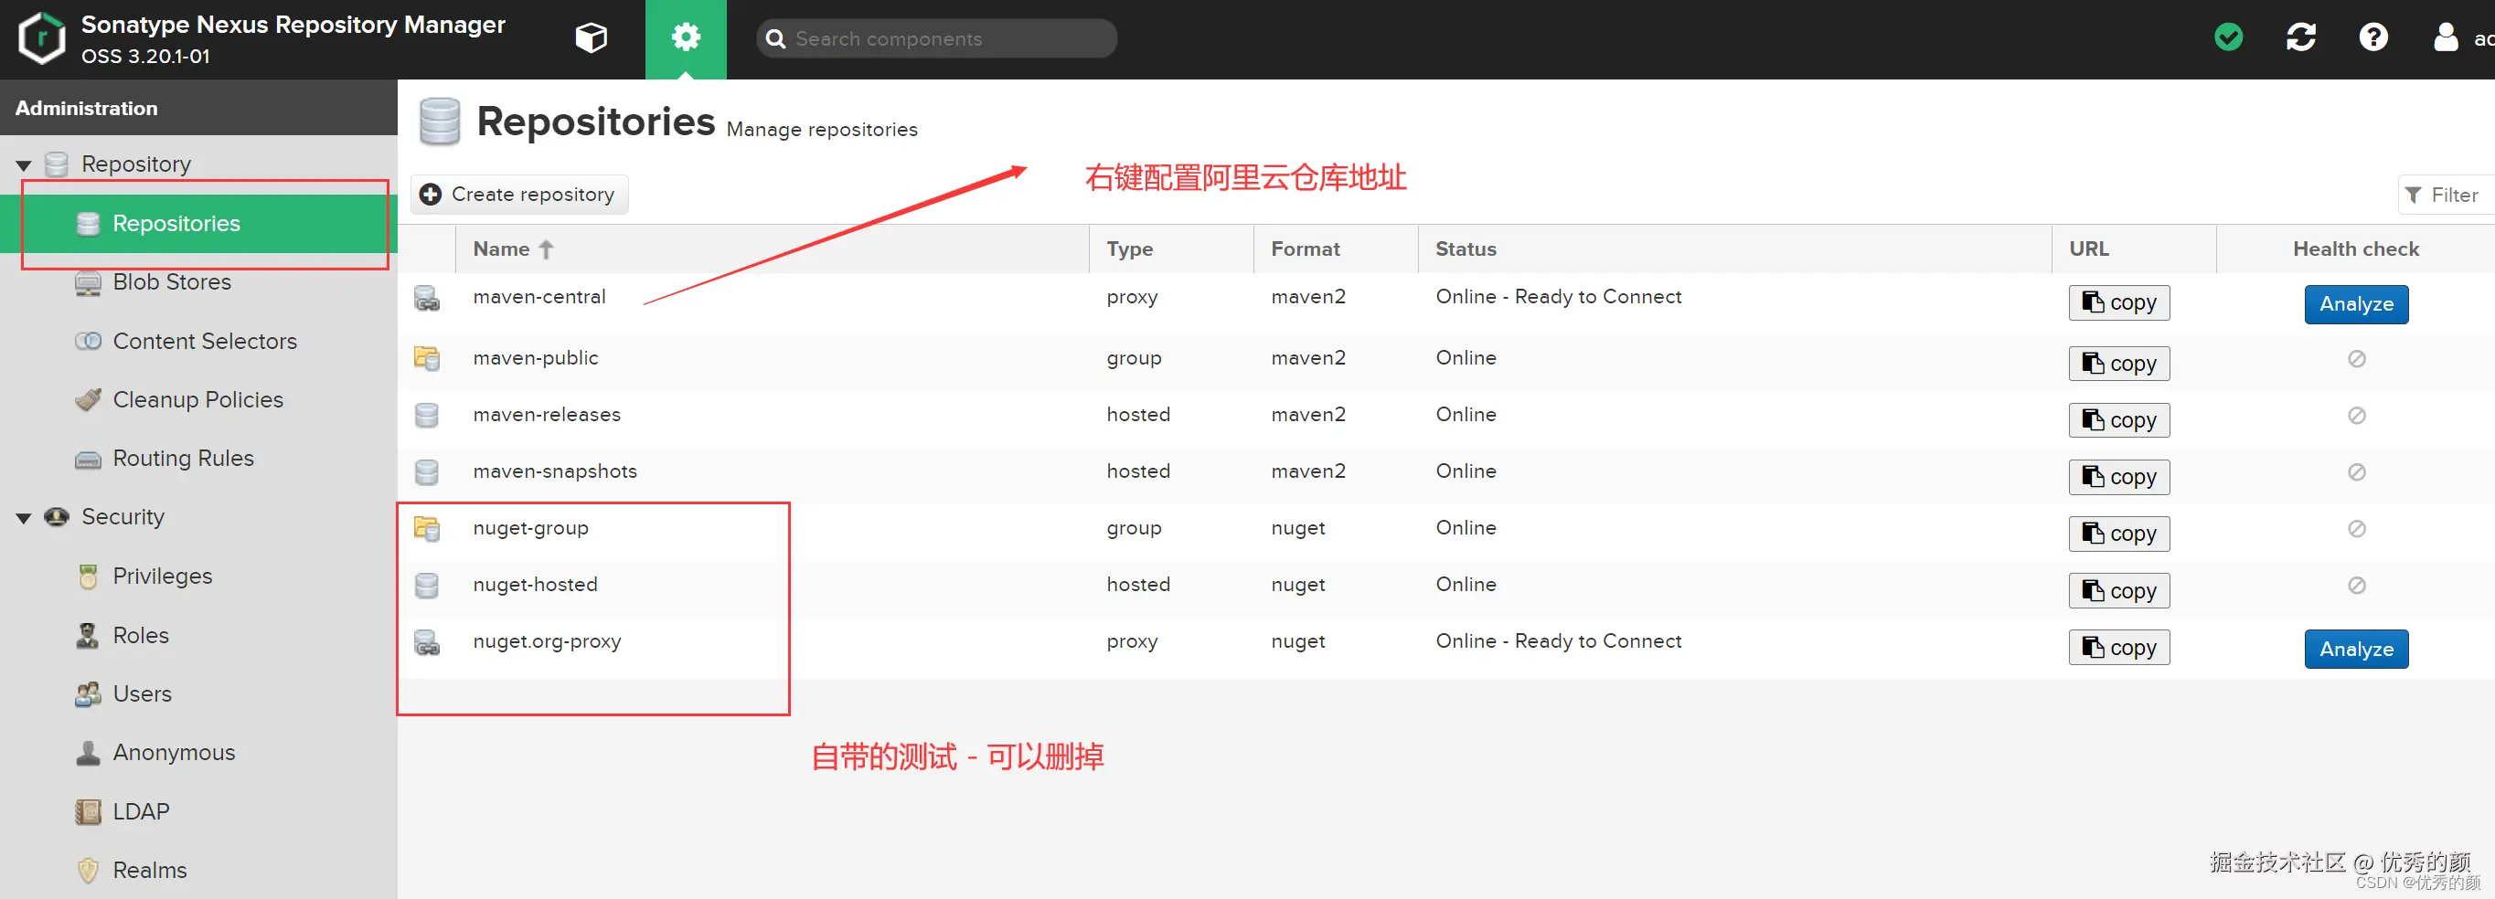This screenshot has width=2495, height=899.
Task: Click disabled health check icon for maven-releases
Action: pos(2357,415)
